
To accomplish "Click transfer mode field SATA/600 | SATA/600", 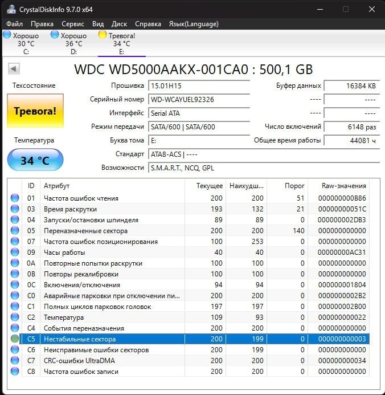I will [199, 127].
